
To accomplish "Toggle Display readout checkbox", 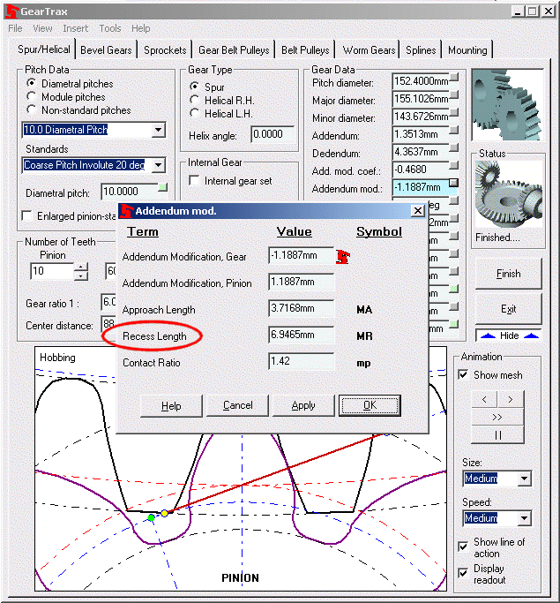I will 464,573.
